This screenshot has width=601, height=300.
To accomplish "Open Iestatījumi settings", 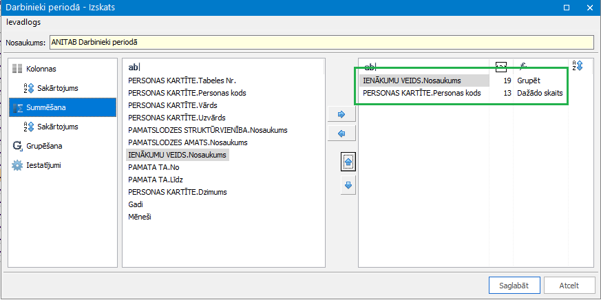I will coord(43,166).
